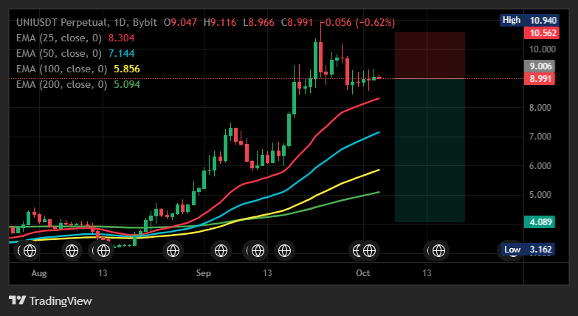578x316 pixels.
Task: Click the 8.000 price axis tick
Action: [540, 108]
